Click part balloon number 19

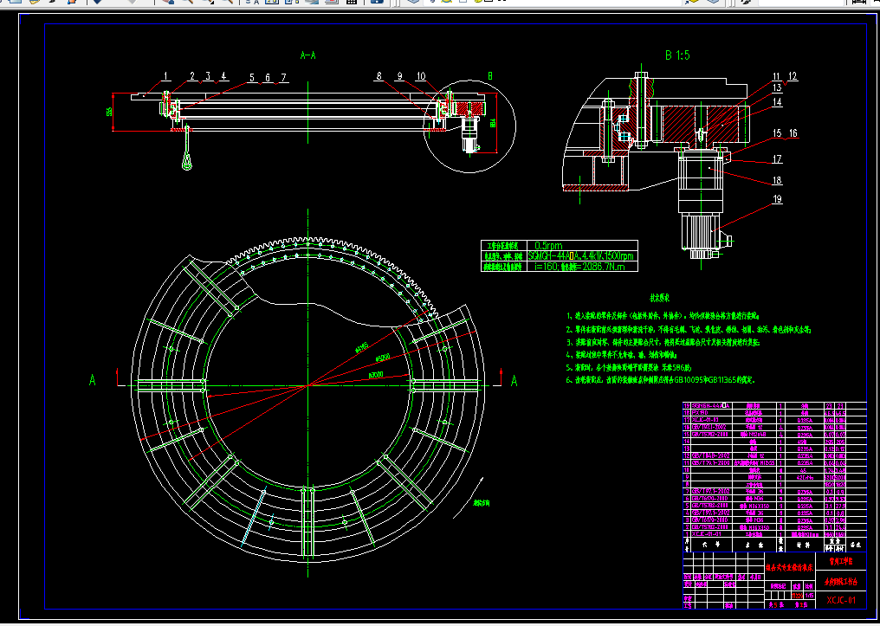click(777, 199)
